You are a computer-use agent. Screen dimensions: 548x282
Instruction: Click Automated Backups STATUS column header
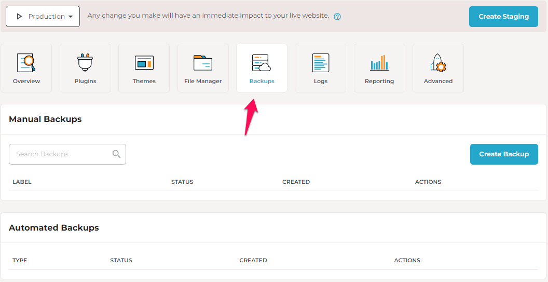(x=121, y=260)
